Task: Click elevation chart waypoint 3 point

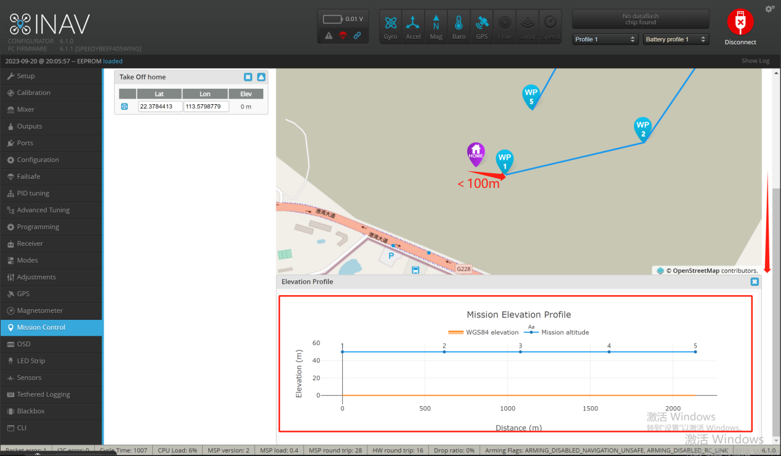Action: click(520, 351)
